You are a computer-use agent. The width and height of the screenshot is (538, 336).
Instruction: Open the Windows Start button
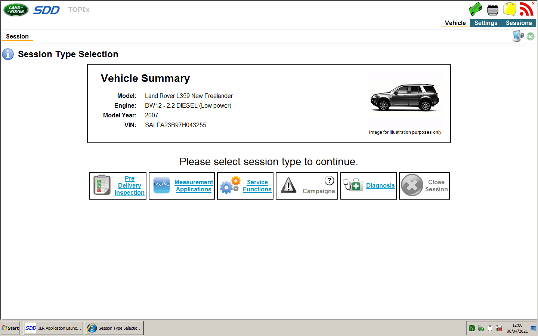(x=10, y=328)
